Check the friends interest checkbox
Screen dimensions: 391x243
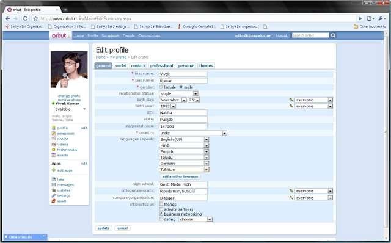click(x=161, y=204)
